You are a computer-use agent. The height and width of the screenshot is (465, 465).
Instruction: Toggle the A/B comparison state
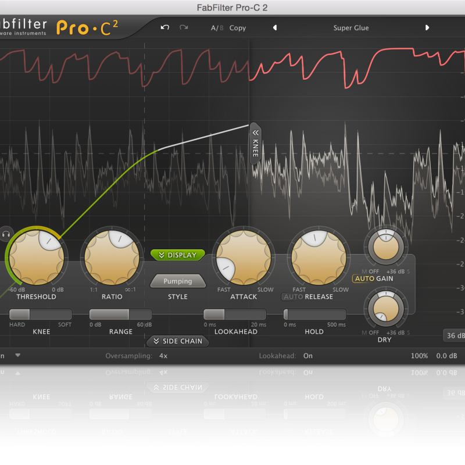(x=217, y=28)
